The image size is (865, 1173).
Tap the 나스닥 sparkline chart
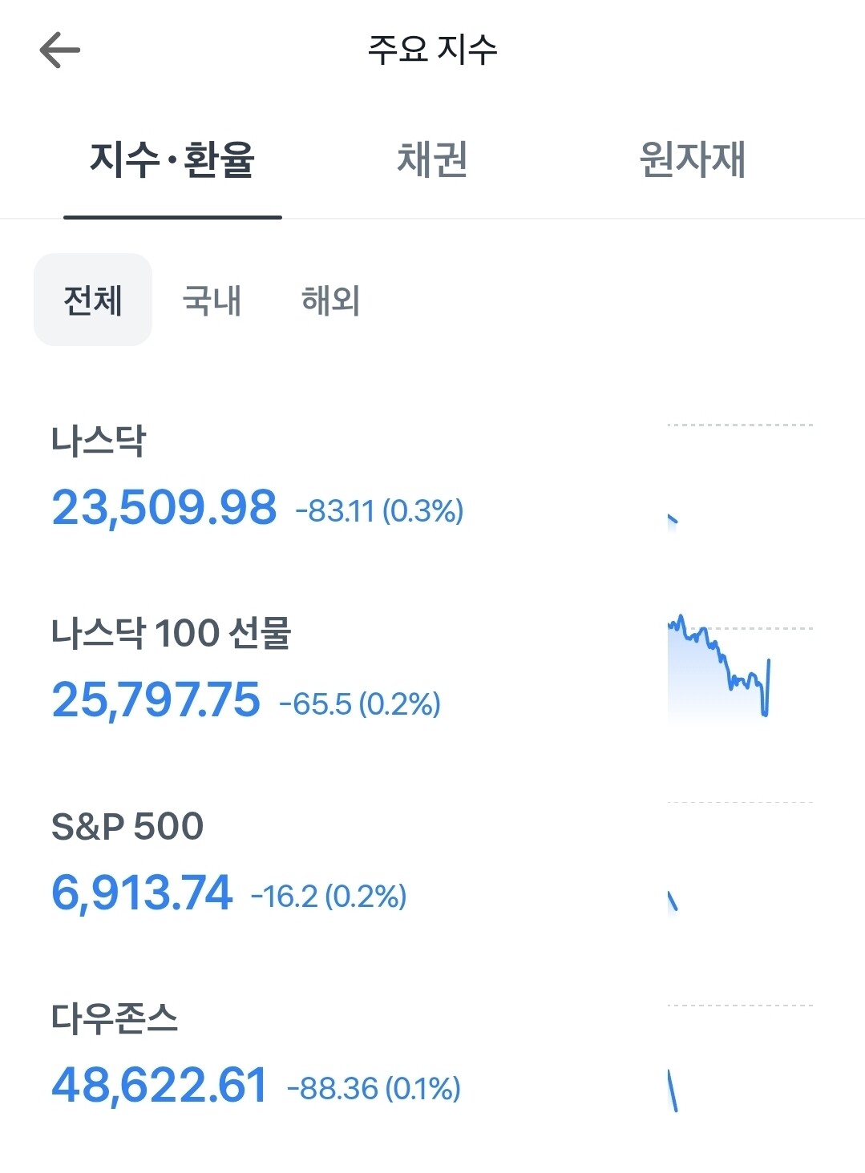coord(740,476)
